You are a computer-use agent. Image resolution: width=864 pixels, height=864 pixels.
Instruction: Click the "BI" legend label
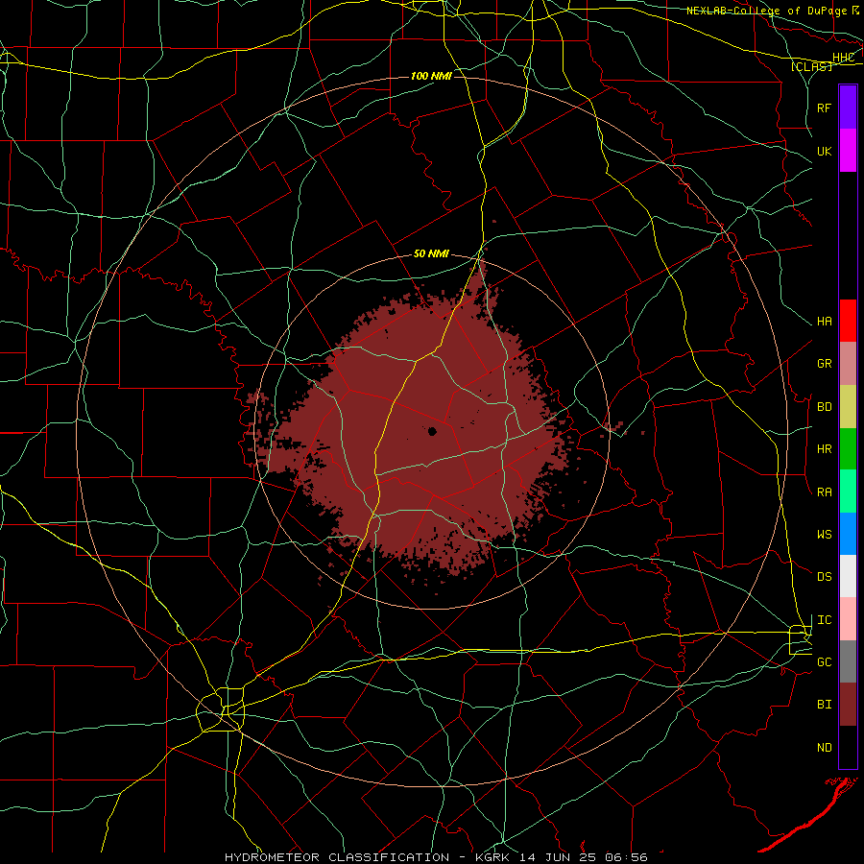824,705
